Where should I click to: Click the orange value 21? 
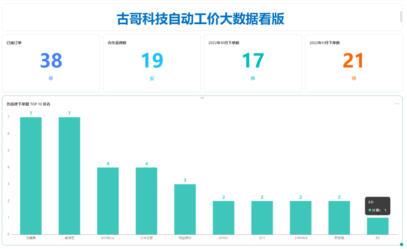point(353,60)
